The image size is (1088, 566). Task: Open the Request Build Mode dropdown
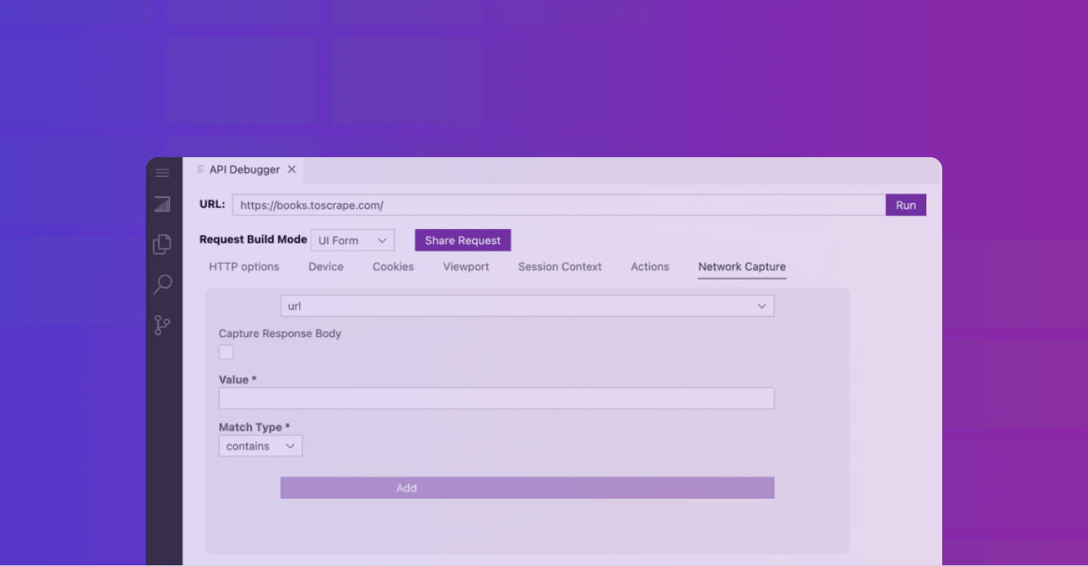point(352,240)
